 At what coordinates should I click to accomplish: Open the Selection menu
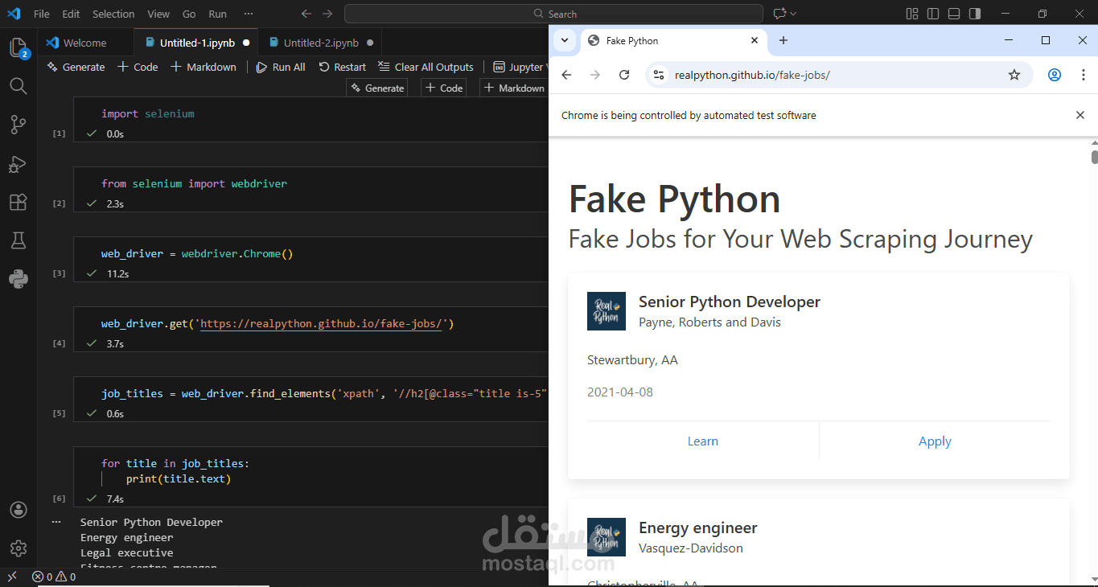(x=113, y=14)
